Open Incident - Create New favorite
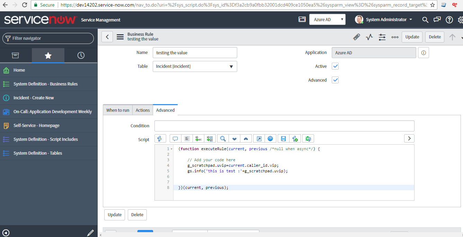 pos(49,98)
